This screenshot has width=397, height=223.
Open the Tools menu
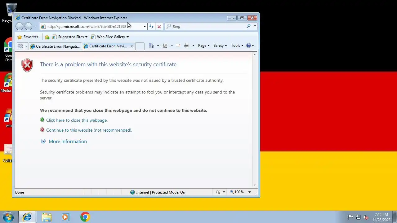pyautogui.click(x=237, y=46)
